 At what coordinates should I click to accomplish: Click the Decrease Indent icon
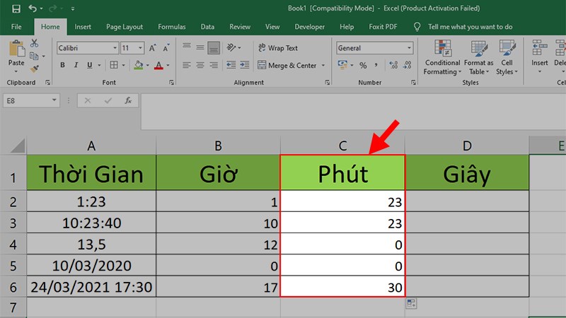[231, 65]
